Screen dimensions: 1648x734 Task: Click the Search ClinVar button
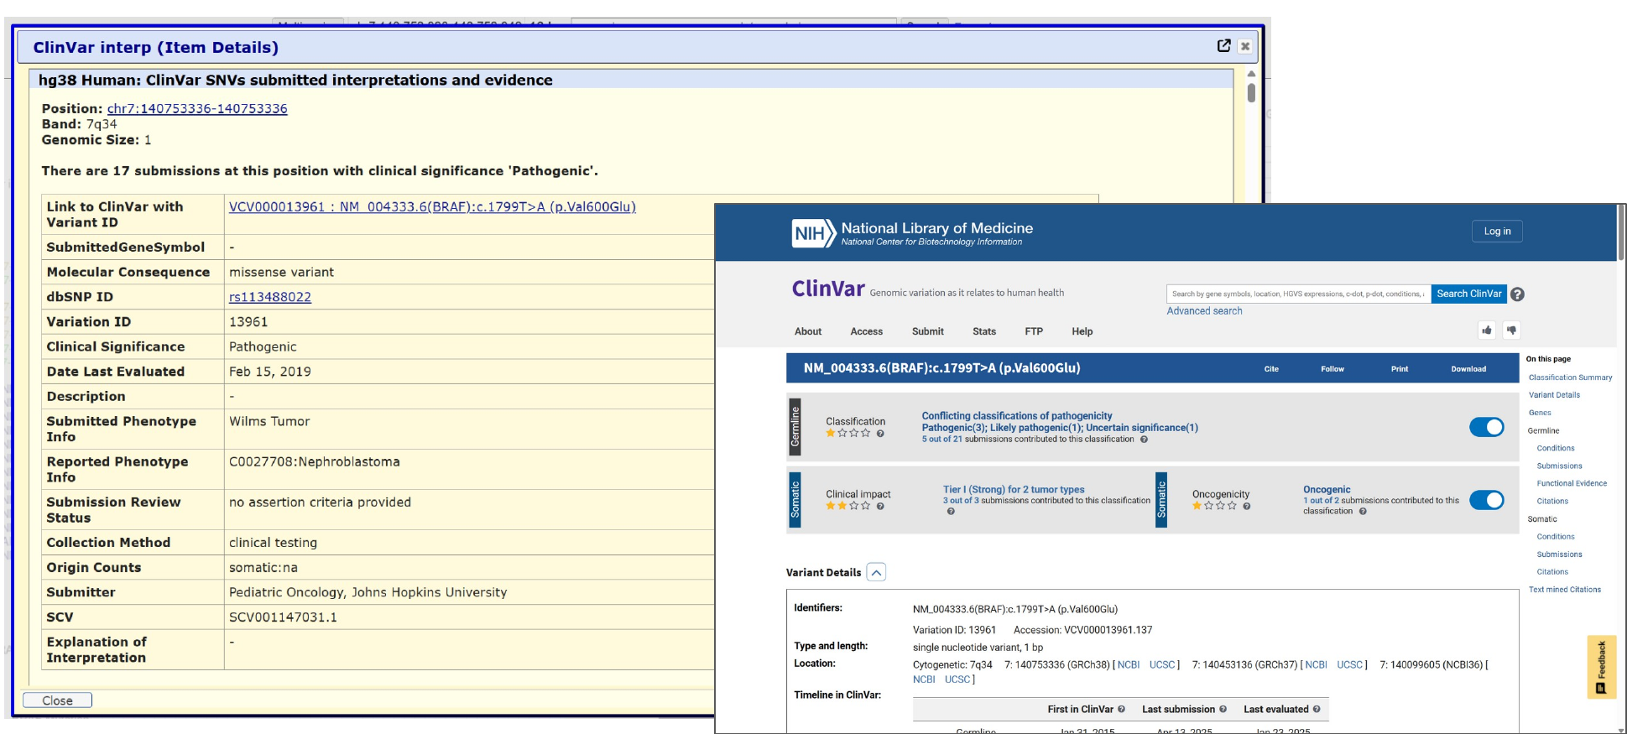(x=1469, y=294)
